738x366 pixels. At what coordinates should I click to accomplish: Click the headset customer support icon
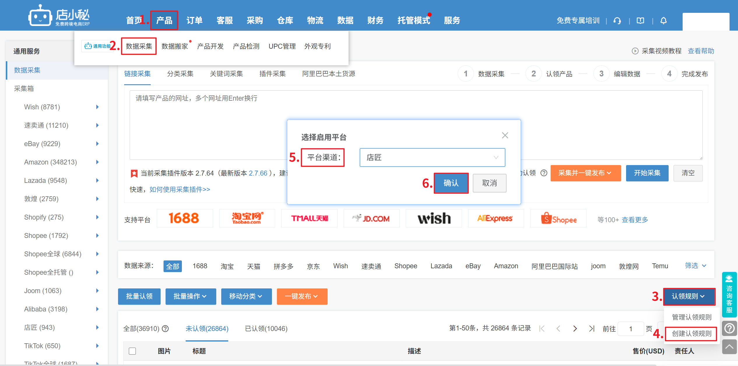pos(617,21)
